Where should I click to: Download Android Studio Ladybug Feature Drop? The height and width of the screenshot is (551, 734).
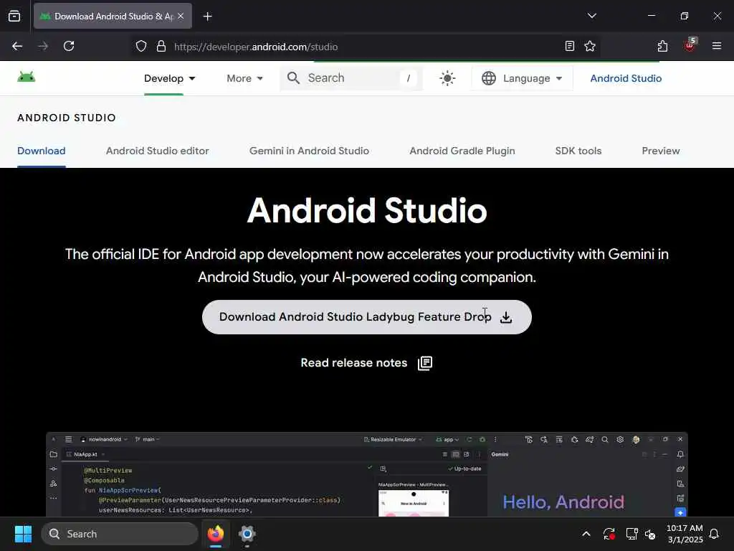point(366,317)
